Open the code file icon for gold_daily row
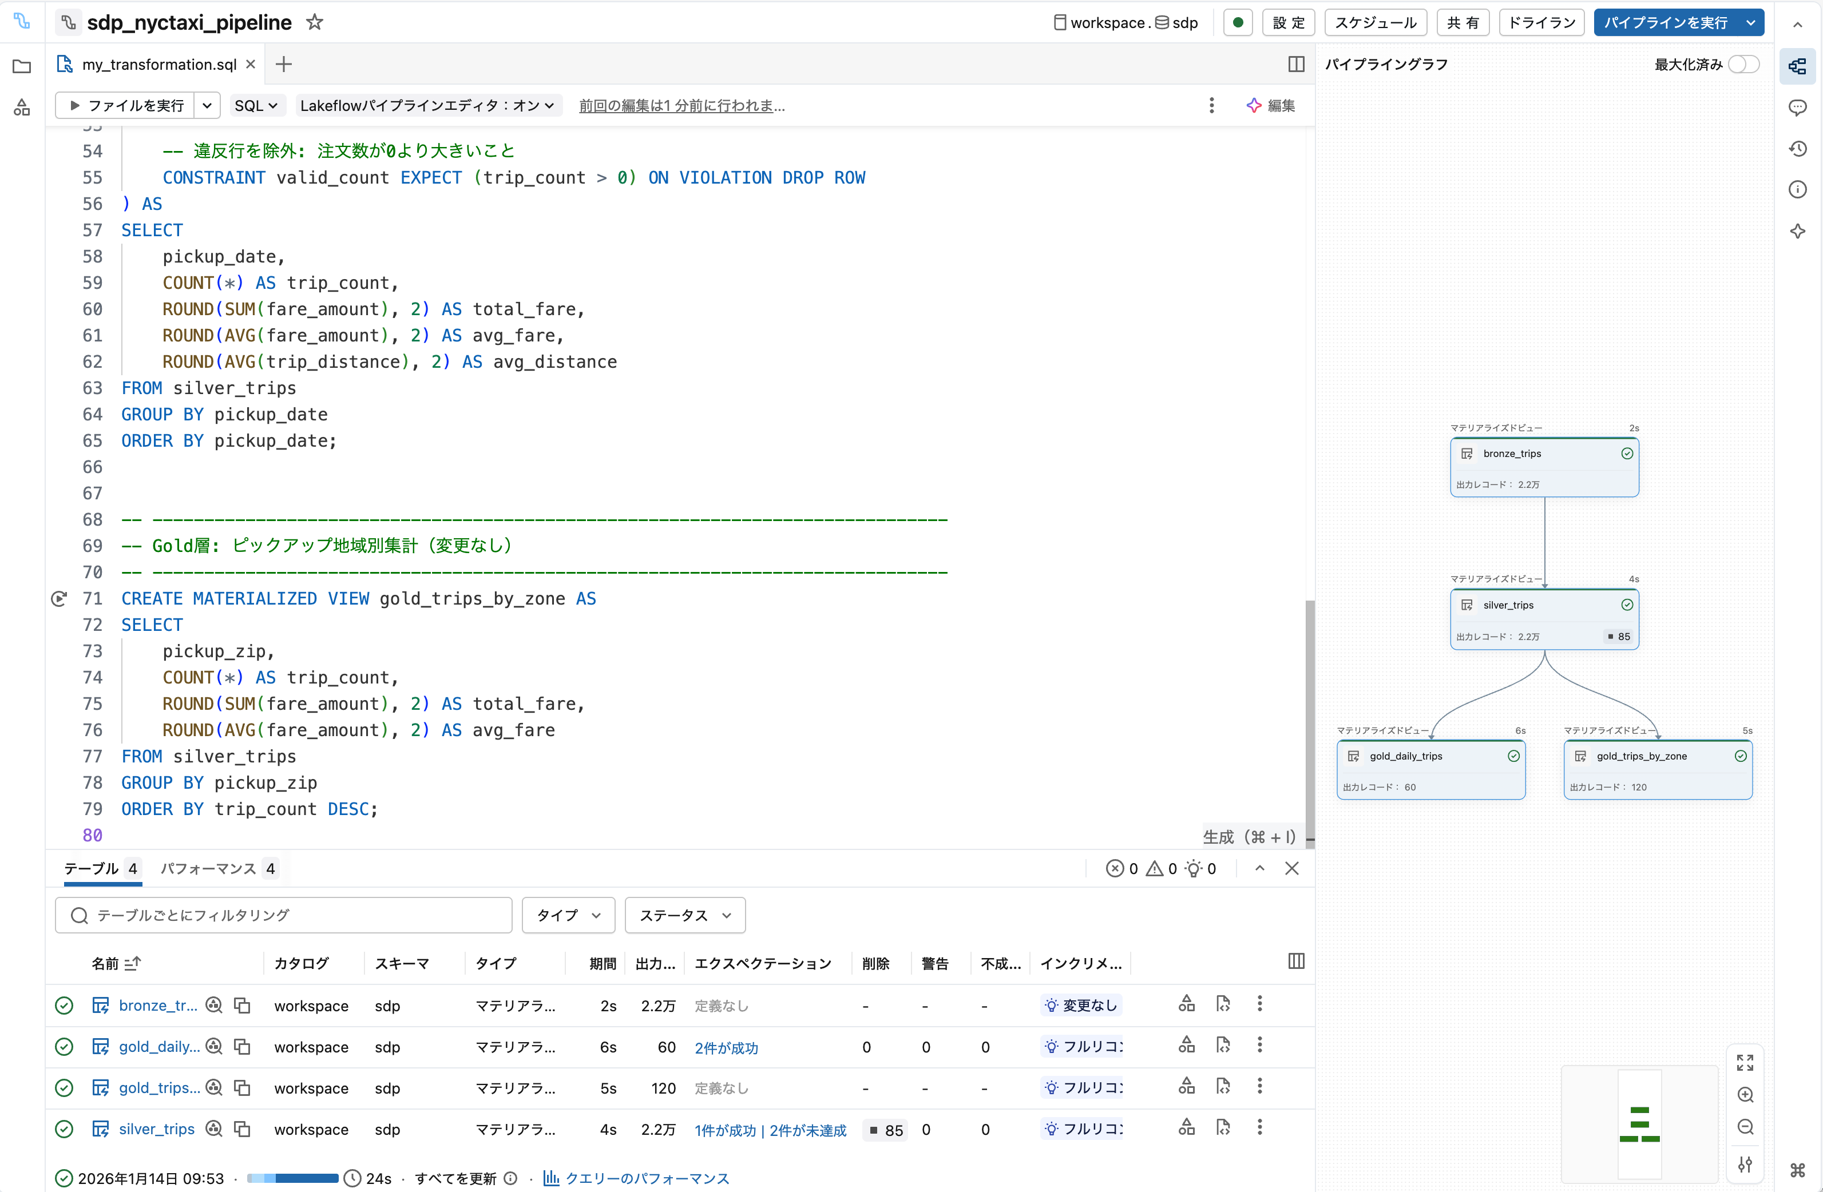 tap(1223, 1046)
